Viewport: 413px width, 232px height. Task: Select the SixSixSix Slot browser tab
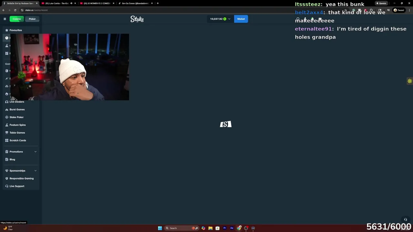coord(20,3)
